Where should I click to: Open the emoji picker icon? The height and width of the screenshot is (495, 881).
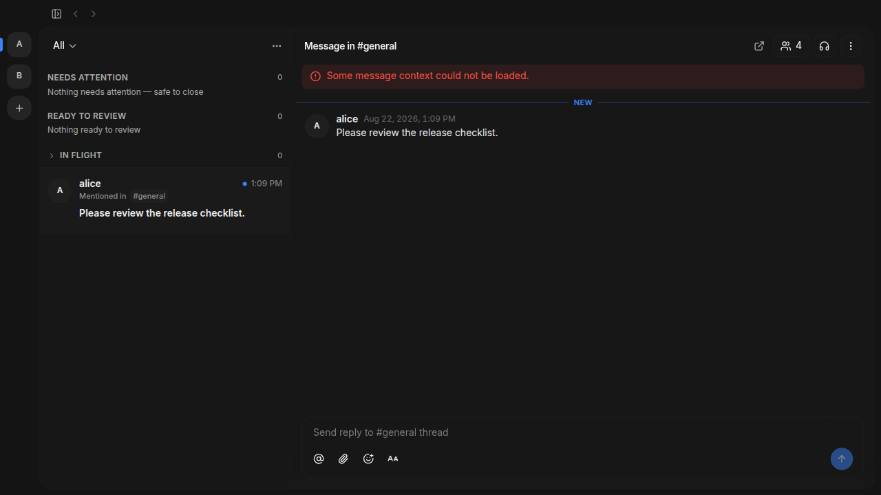pyautogui.click(x=368, y=459)
